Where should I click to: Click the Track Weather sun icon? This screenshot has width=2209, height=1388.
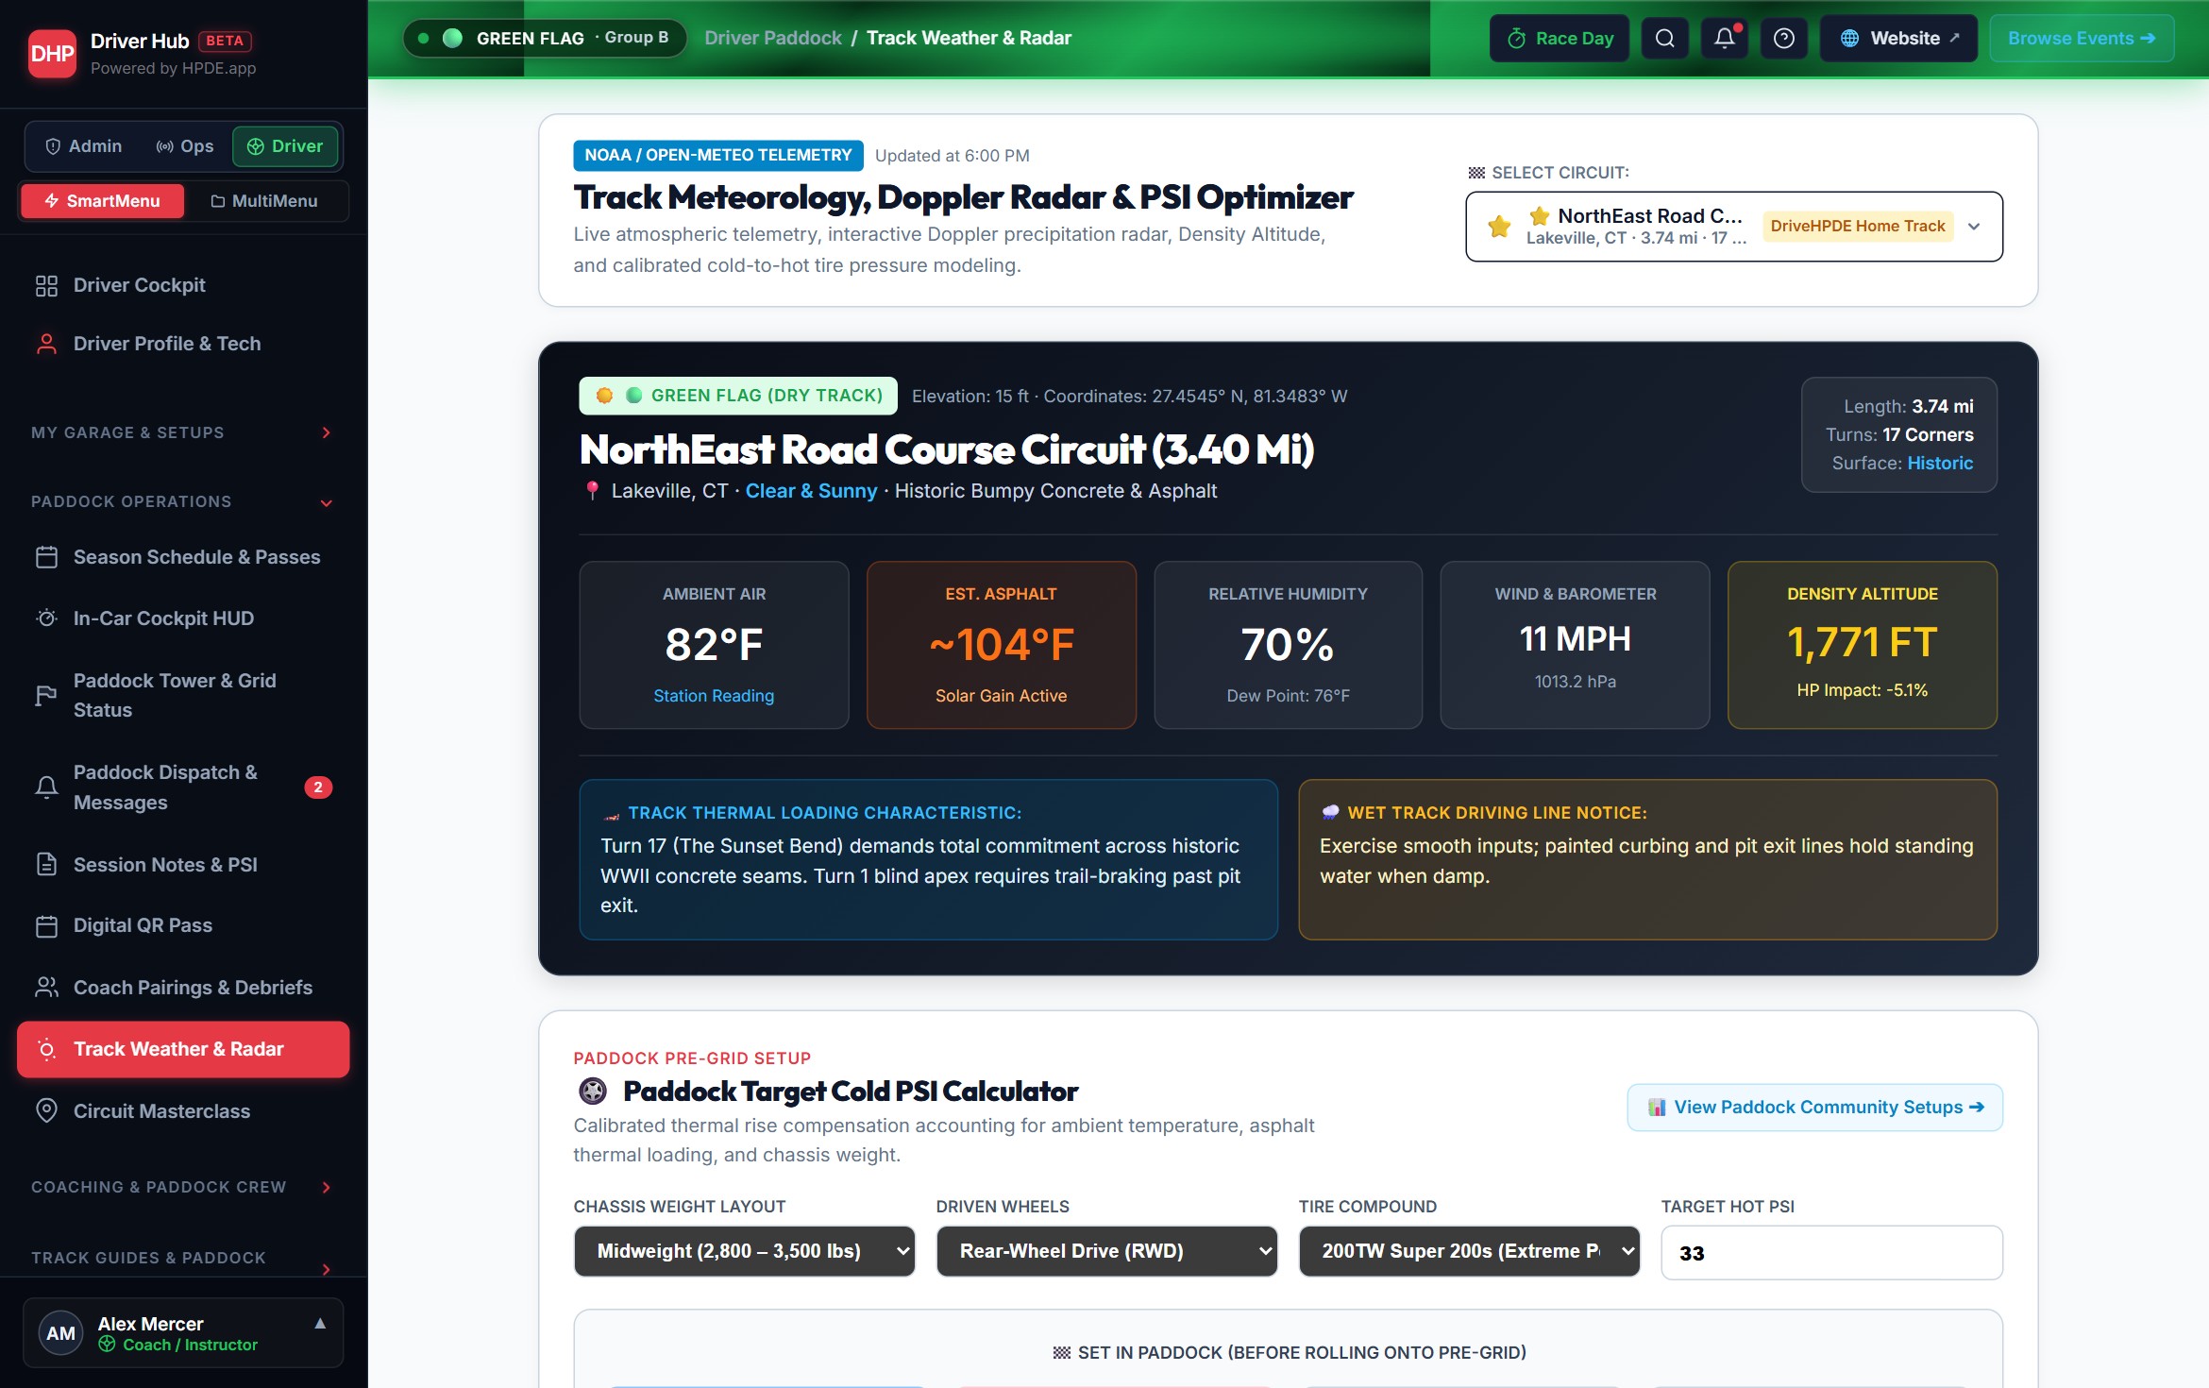tap(46, 1050)
